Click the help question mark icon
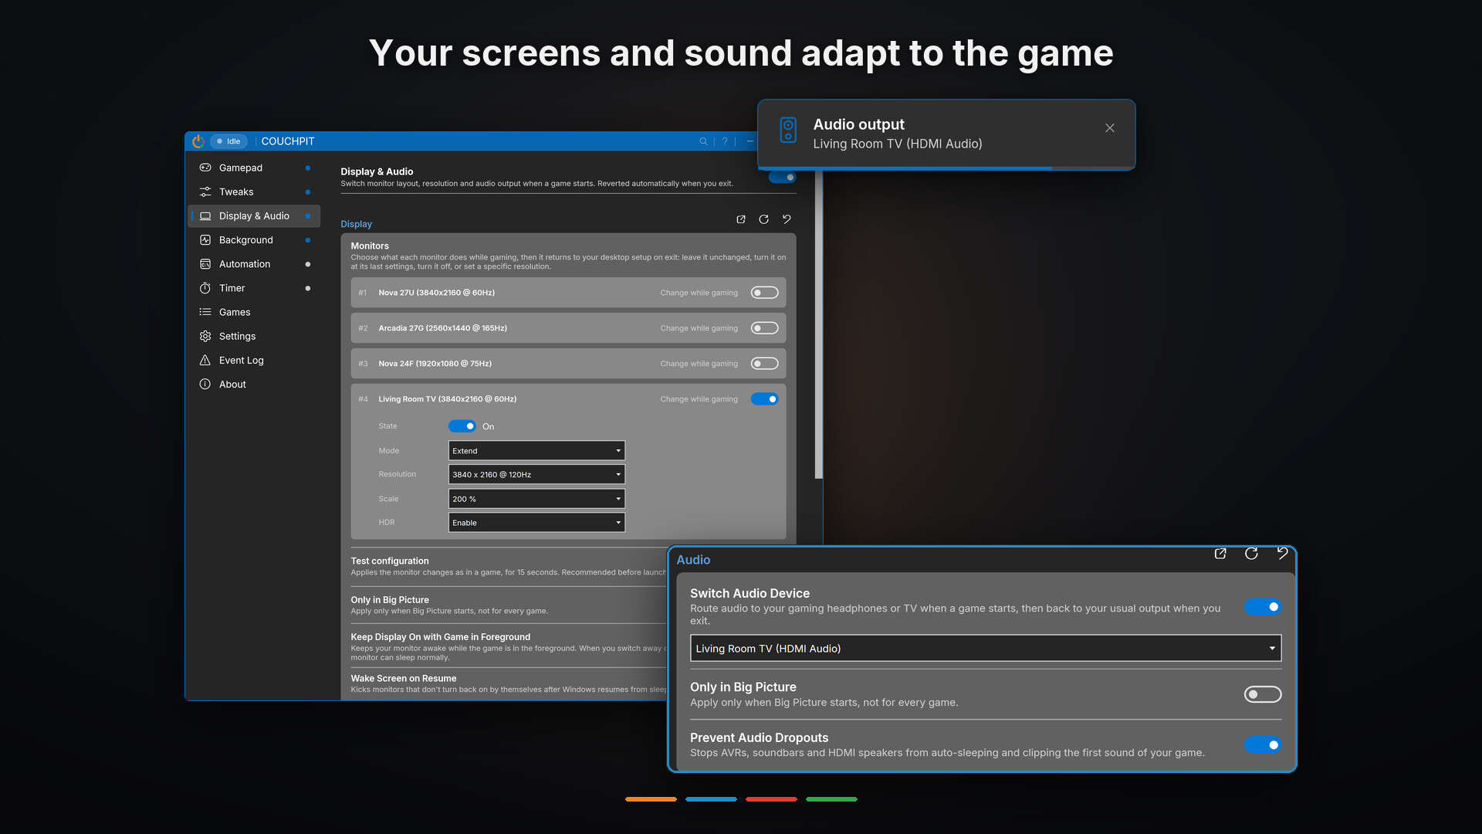 click(x=725, y=141)
